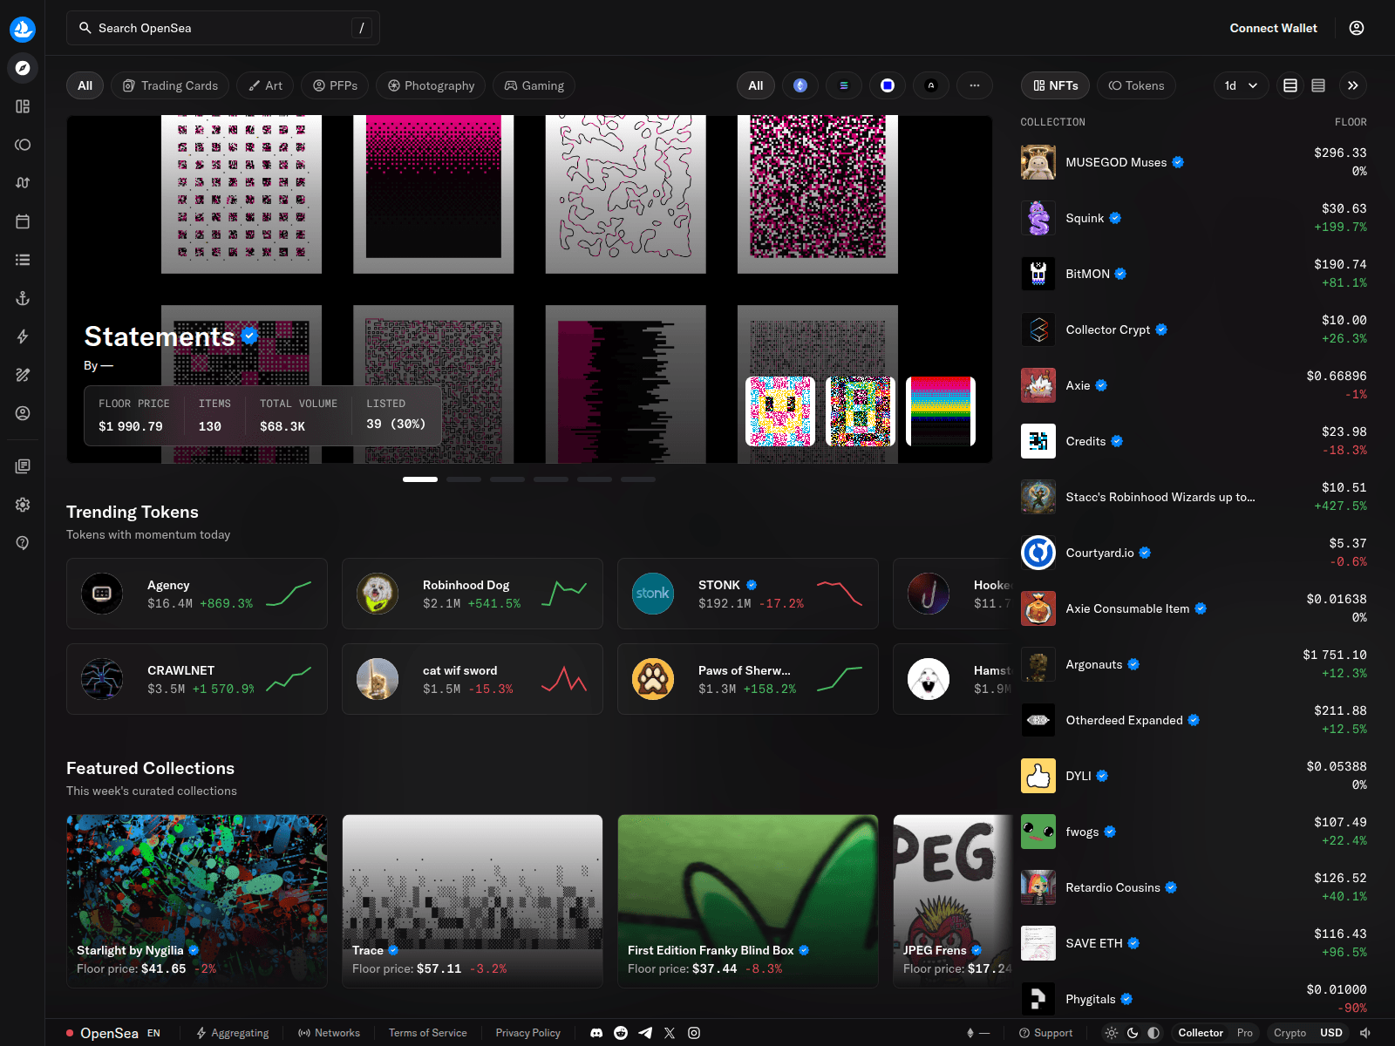Open the calendar Drops sidebar icon
Viewport: 1395px width, 1046px height.
(23, 221)
